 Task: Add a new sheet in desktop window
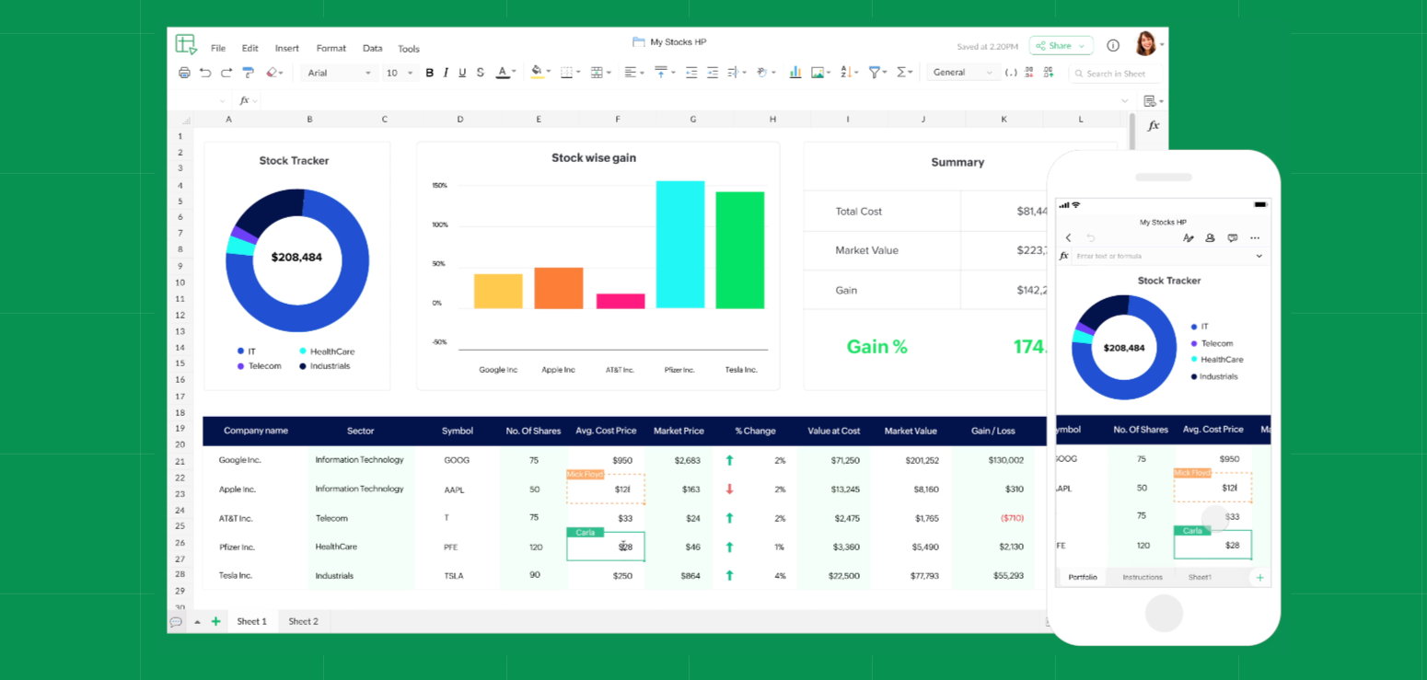pos(216,622)
